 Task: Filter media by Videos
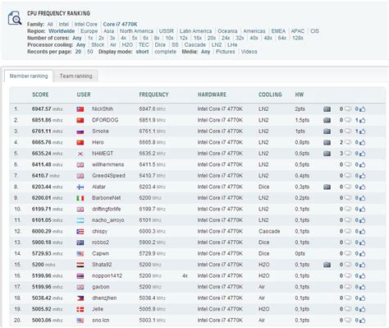click(249, 52)
